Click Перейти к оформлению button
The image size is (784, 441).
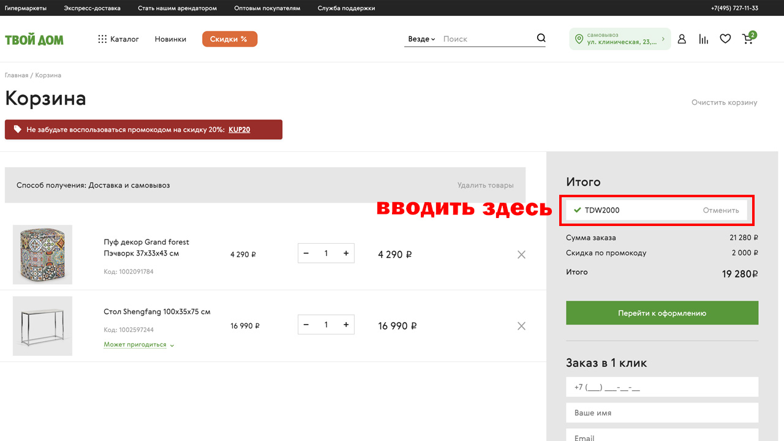coord(662,313)
